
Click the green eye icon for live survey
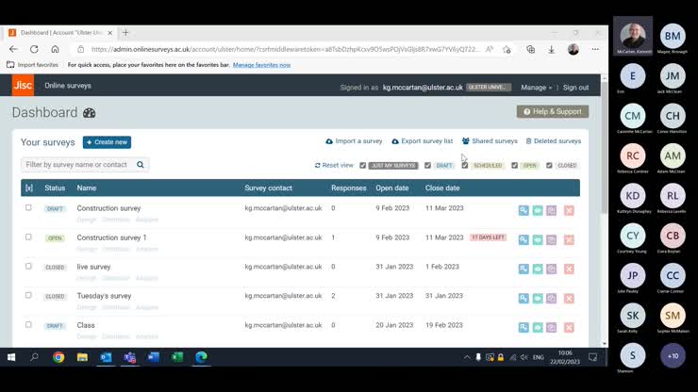[x=538, y=269]
